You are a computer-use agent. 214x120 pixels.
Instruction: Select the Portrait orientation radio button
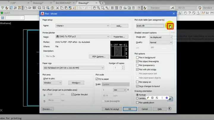[137, 95]
